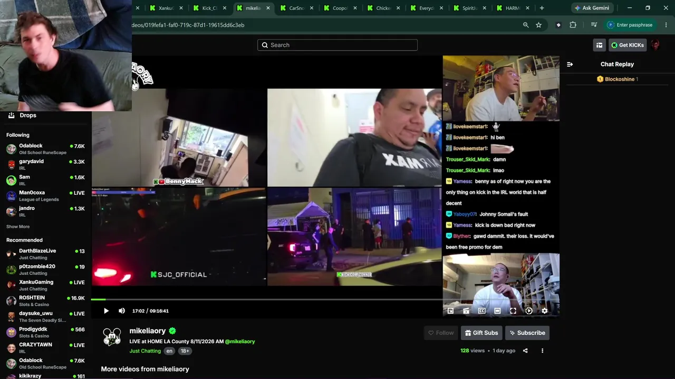
Task: Open the Just Chatting category link
Action: [145, 351]
